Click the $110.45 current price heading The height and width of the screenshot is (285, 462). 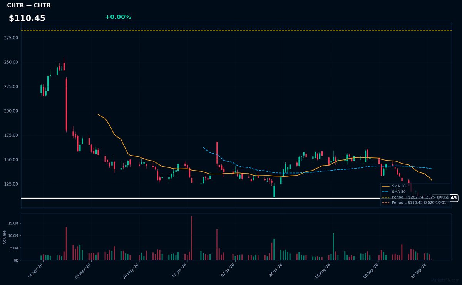click(27, 18)
